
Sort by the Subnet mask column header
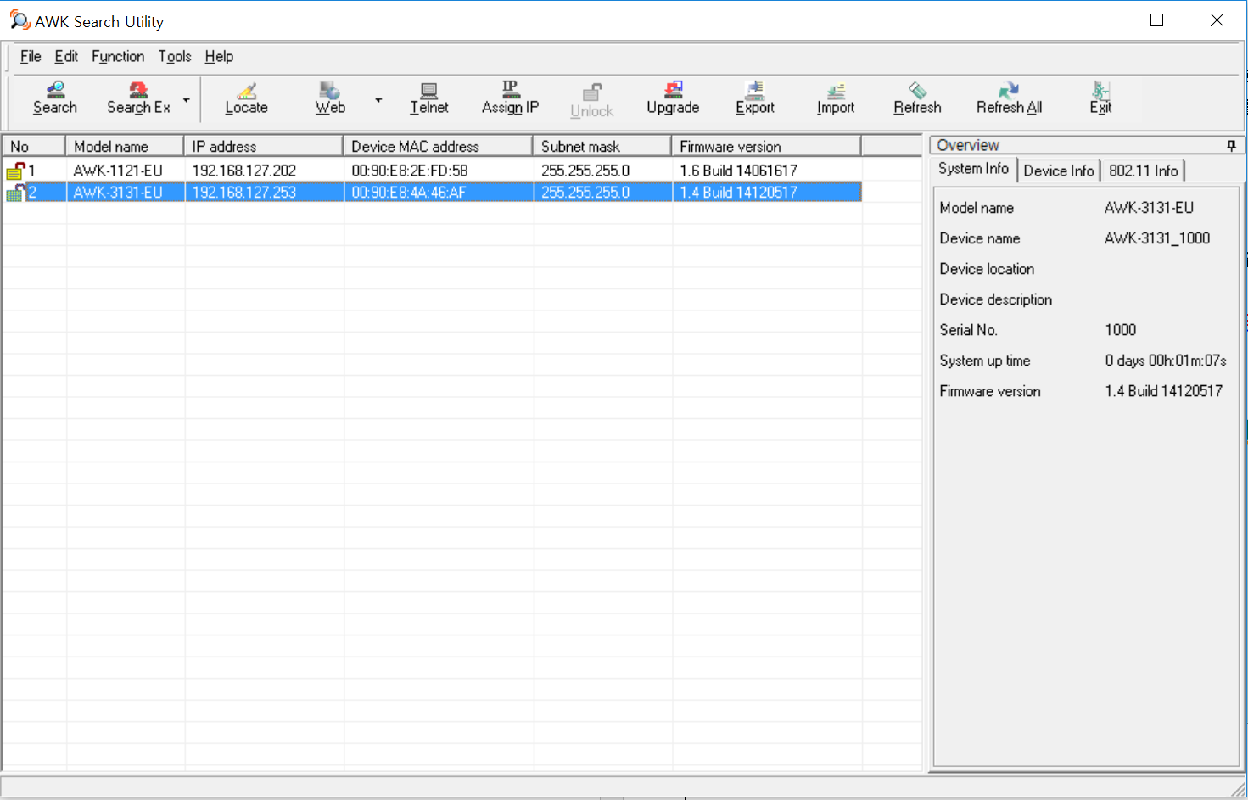coord(602,146)
